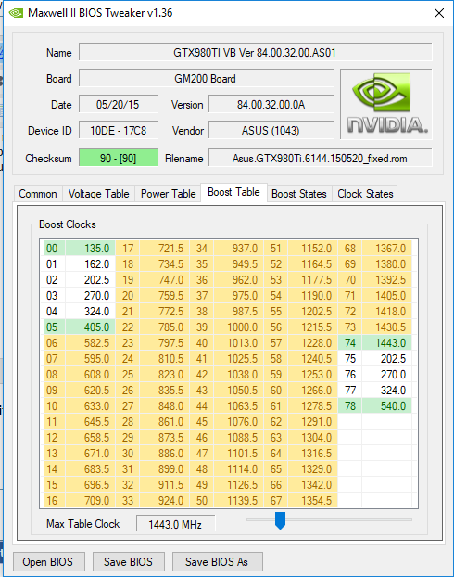
Task: Select boost clock cell 1215.5
Action: point(313,327)
